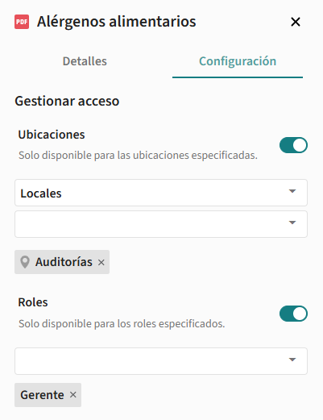
Task: Click the Roles selector caret arrow
Action: click(x=292, y=360)
